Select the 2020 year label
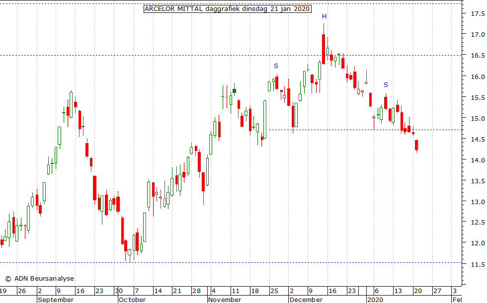This screenshot has width=487, height=303. coord(375,300)
